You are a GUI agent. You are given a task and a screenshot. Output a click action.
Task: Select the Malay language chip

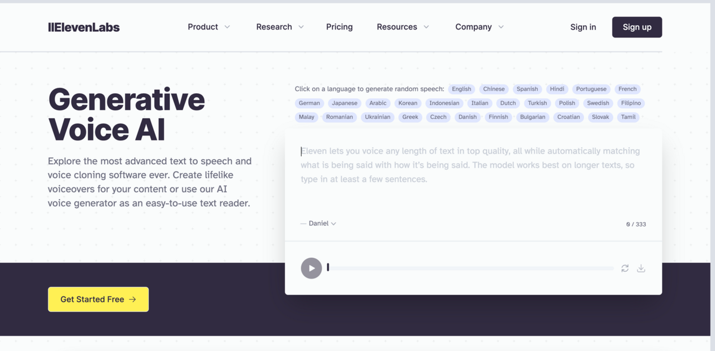307,117
